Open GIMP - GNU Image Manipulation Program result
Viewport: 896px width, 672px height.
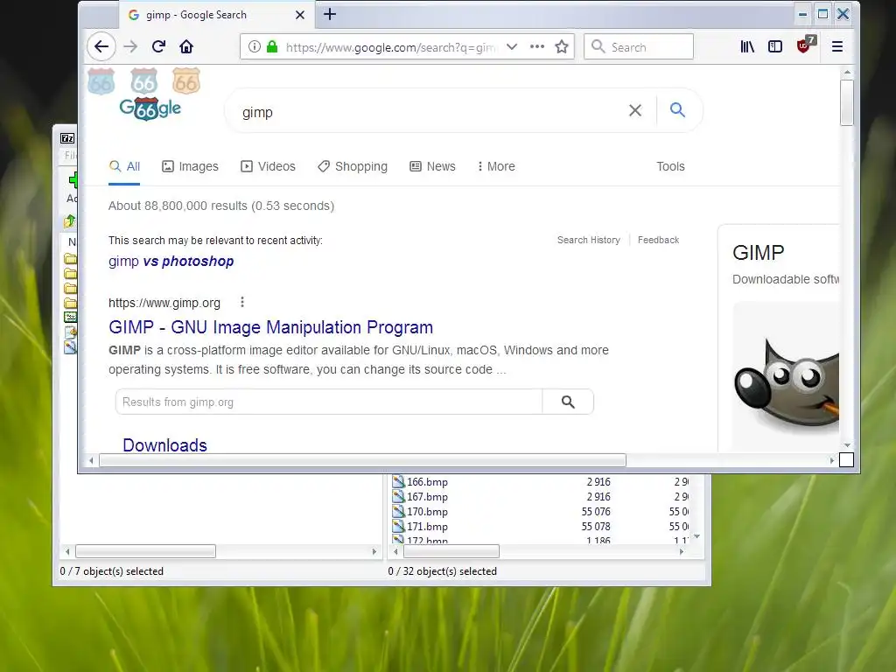[271, 327]
